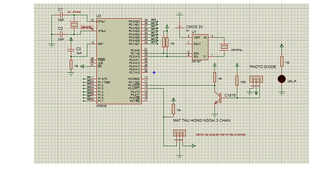Click the XTAL1 pin label on U3
Image resolution: width=312 pixels, height=175 pixels.
[x=102, y=21]
